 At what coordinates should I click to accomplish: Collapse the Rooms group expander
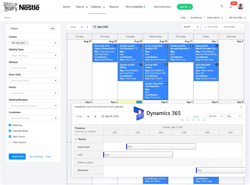click(77, 139)
